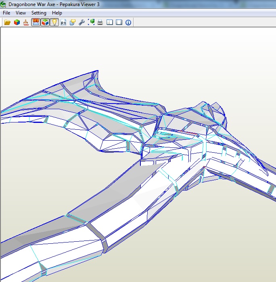Open the View menu
The height and width of the screenshot is (282, 276).
click(21, 13)
